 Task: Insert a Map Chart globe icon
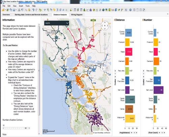103,10
